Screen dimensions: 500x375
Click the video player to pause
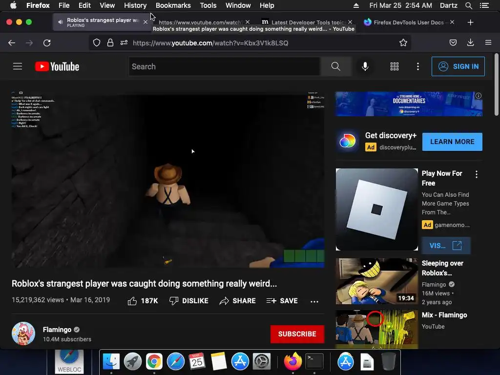[x=168, y=180]
